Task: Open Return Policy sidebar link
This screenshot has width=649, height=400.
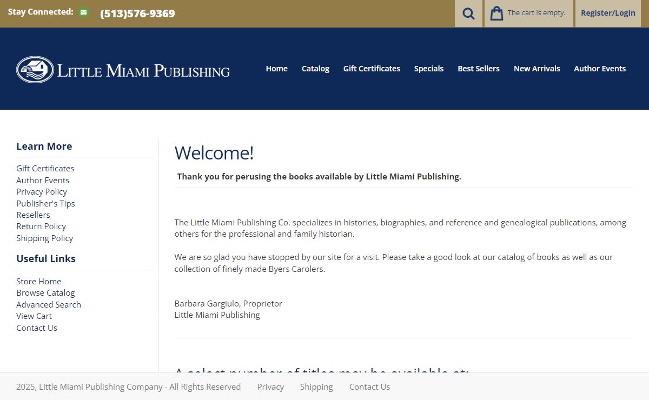Action: coord(41,226)
